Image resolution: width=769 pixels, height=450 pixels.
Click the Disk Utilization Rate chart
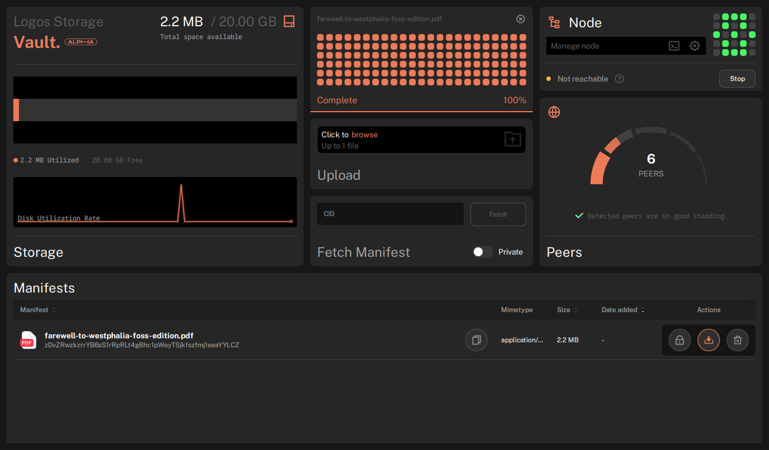pyautogui.click(x=155, y=202)
